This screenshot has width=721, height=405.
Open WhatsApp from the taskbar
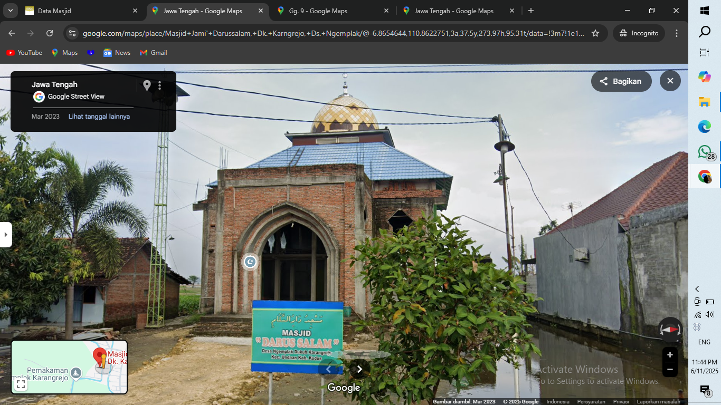(705, 152)
